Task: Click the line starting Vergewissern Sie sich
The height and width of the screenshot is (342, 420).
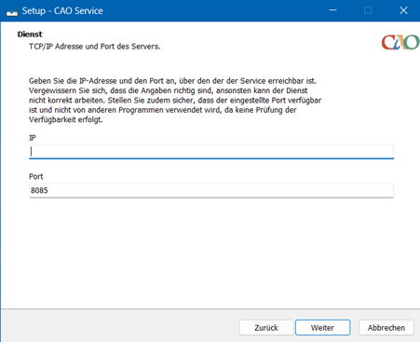Action: click(169, 90)
